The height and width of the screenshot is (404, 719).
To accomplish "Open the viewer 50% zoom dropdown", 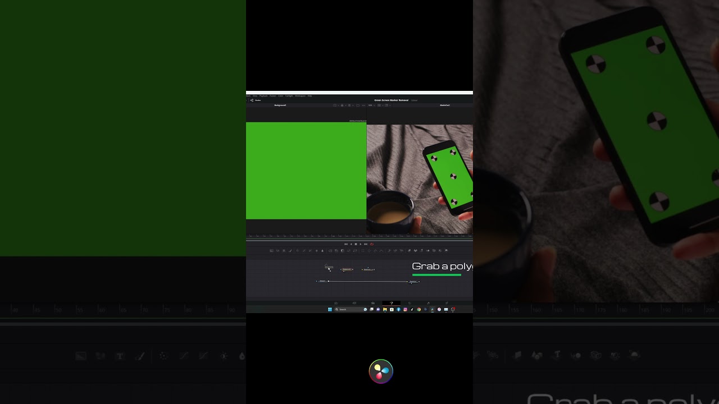I will 372,105.
